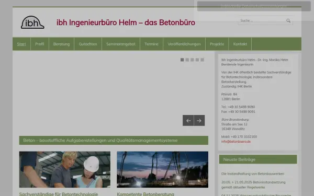Show previous slide with left arrow
Screen dimensions: 314x196
(188, 120)
